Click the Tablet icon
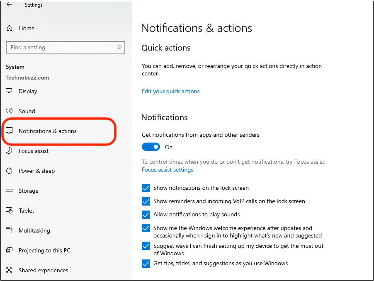This screenshot has width=374, height=281. [x=9, y=210]
